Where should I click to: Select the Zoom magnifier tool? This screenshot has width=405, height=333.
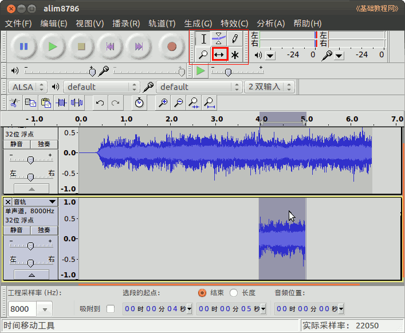tap(203, 55)
